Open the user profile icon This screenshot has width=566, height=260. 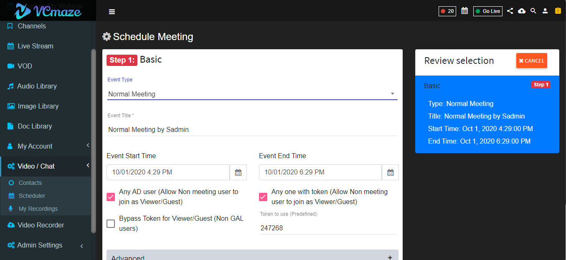(545, 11)
